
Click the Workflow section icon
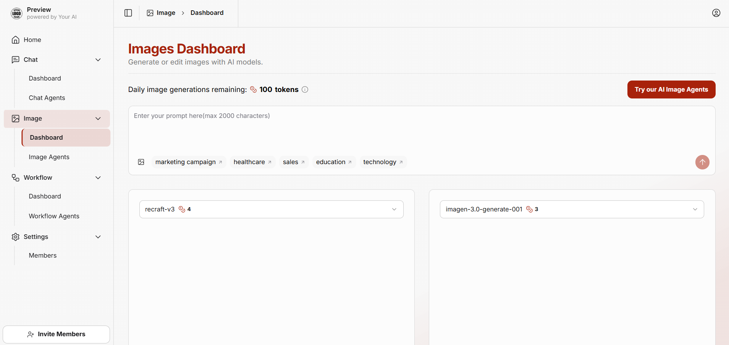coord(16,178)
